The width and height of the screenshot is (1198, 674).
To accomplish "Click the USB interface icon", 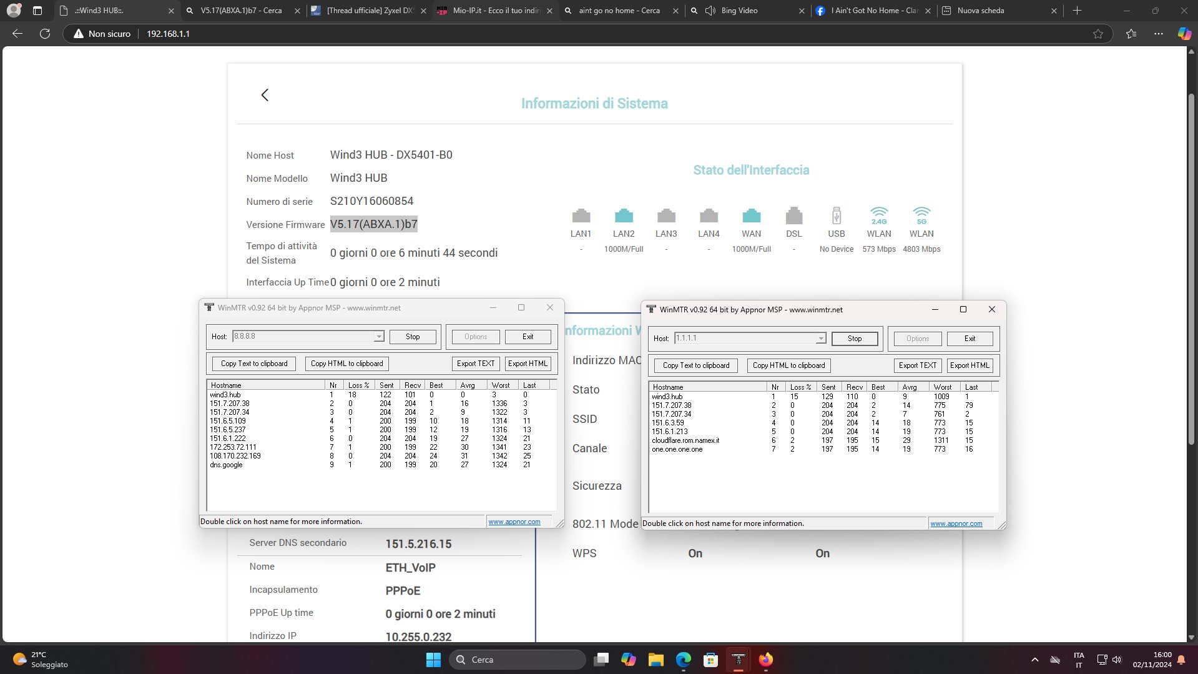I will tap(836, 216).
